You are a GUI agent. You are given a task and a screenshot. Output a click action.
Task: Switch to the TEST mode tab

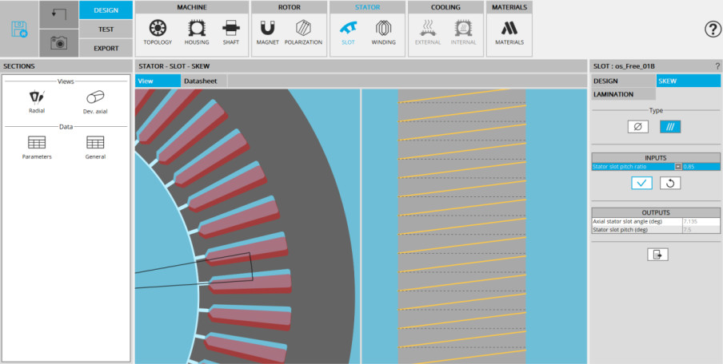[x=106, y=29]
